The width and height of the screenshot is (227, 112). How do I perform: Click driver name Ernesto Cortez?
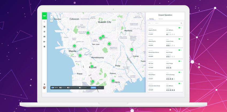coord(170,41)
